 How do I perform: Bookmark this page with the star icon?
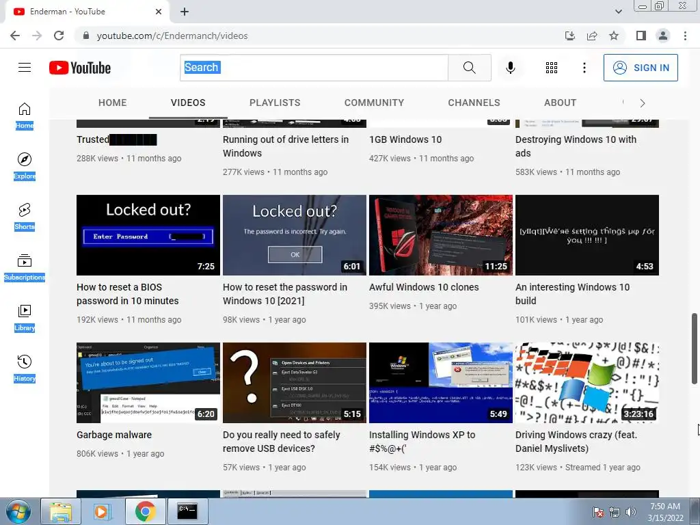pos(614,36)
